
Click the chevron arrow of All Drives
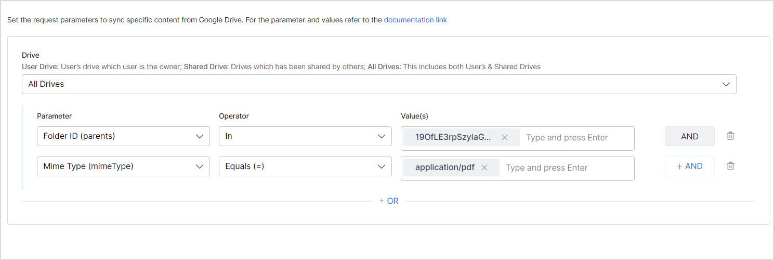click(x=726, y=84)
